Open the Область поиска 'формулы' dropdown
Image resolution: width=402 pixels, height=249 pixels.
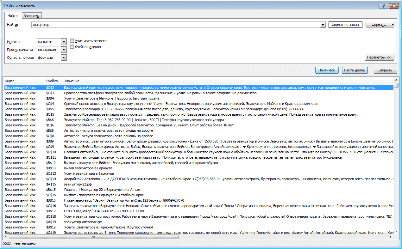point(64,58)
